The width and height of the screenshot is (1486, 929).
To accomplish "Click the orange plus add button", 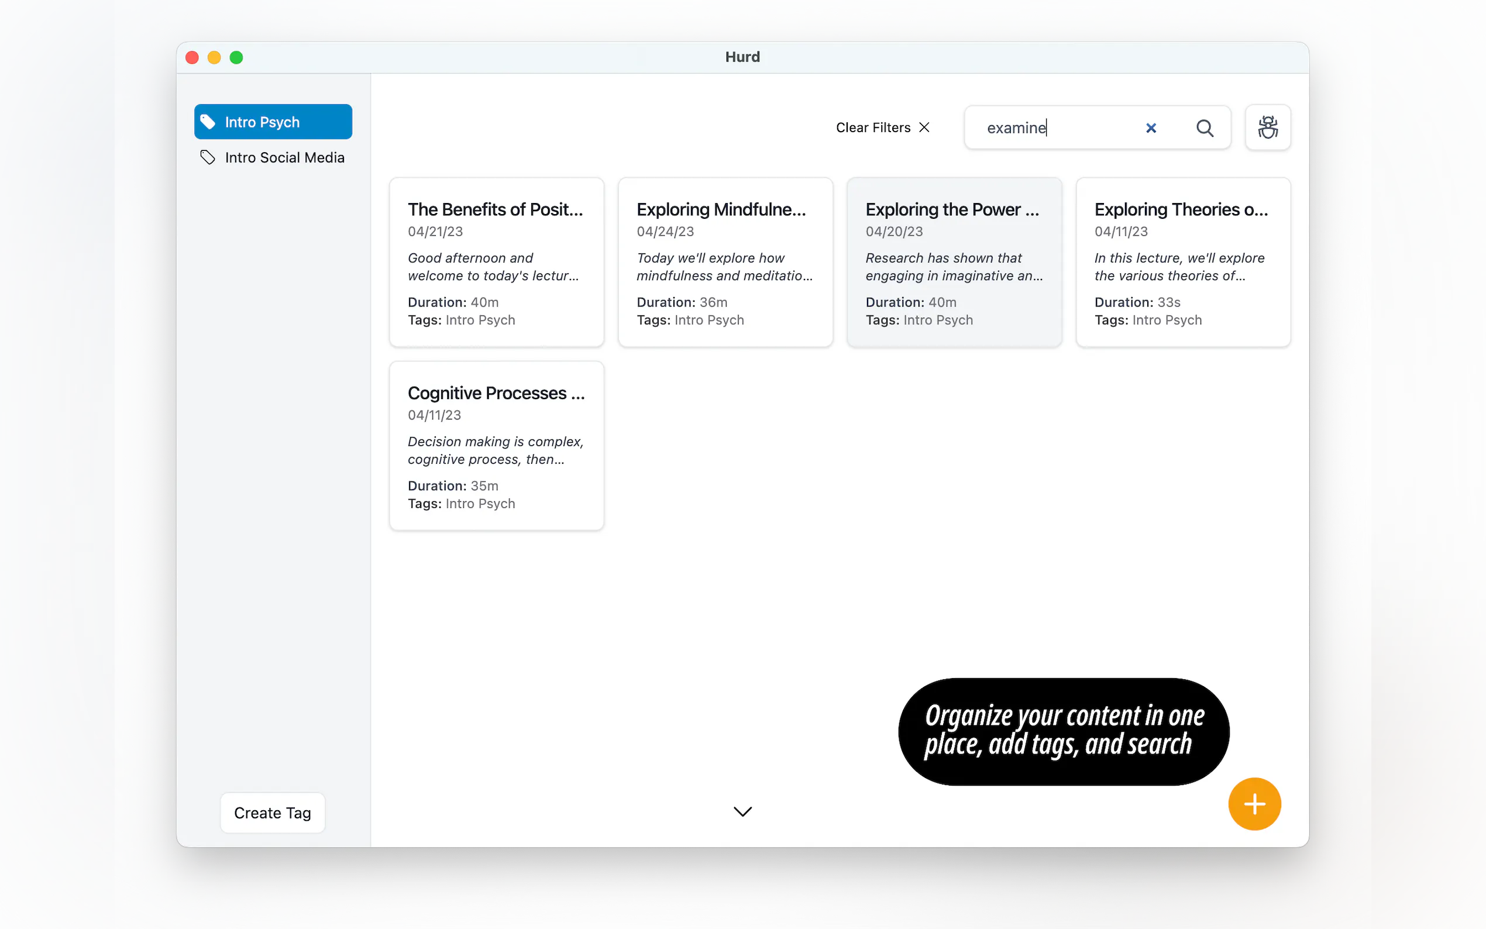I will (x=1254, y=803).
